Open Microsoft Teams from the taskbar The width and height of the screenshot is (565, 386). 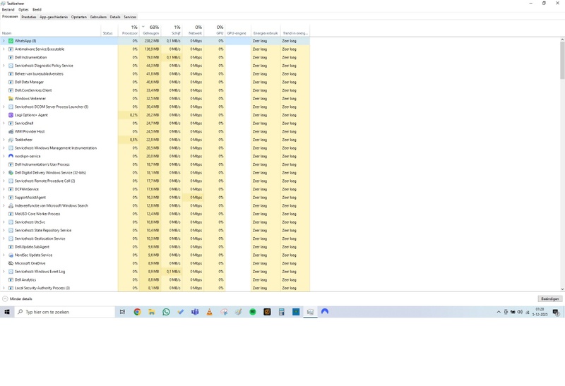click(x=195, y=312)
